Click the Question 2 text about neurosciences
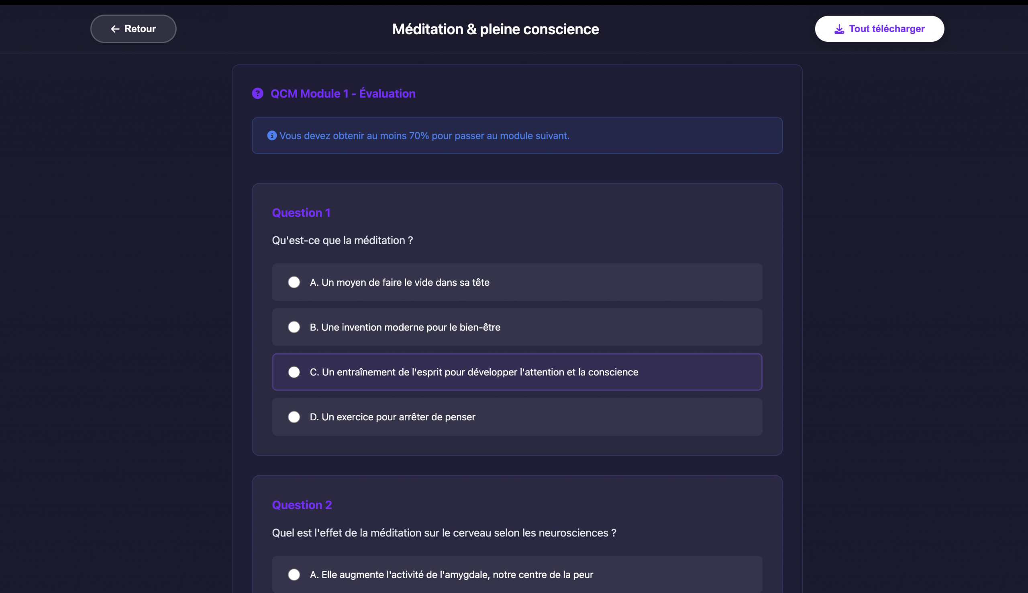The width and height of the screenshot is (1028, 593). 444,532
